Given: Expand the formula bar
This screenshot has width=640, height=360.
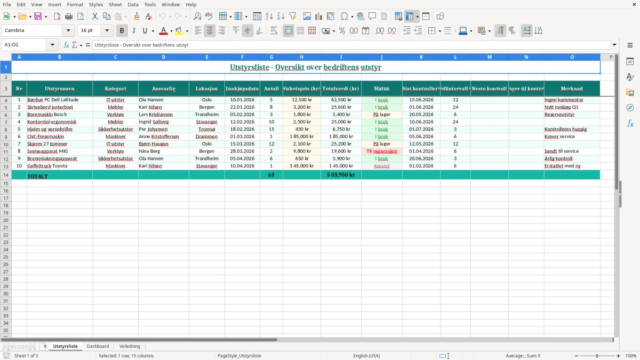Looking at the screenshot, I should (x=614, y=45).
